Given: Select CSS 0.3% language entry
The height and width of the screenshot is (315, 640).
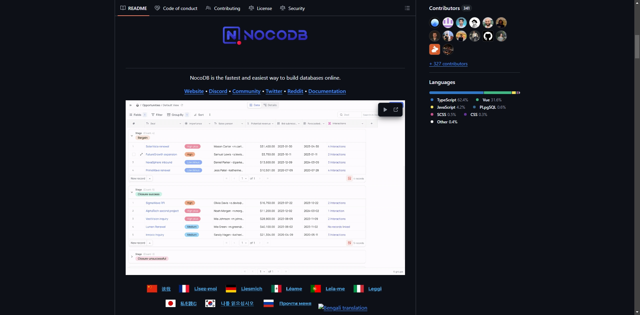Looking at the screenshot, I should (475, 115).
